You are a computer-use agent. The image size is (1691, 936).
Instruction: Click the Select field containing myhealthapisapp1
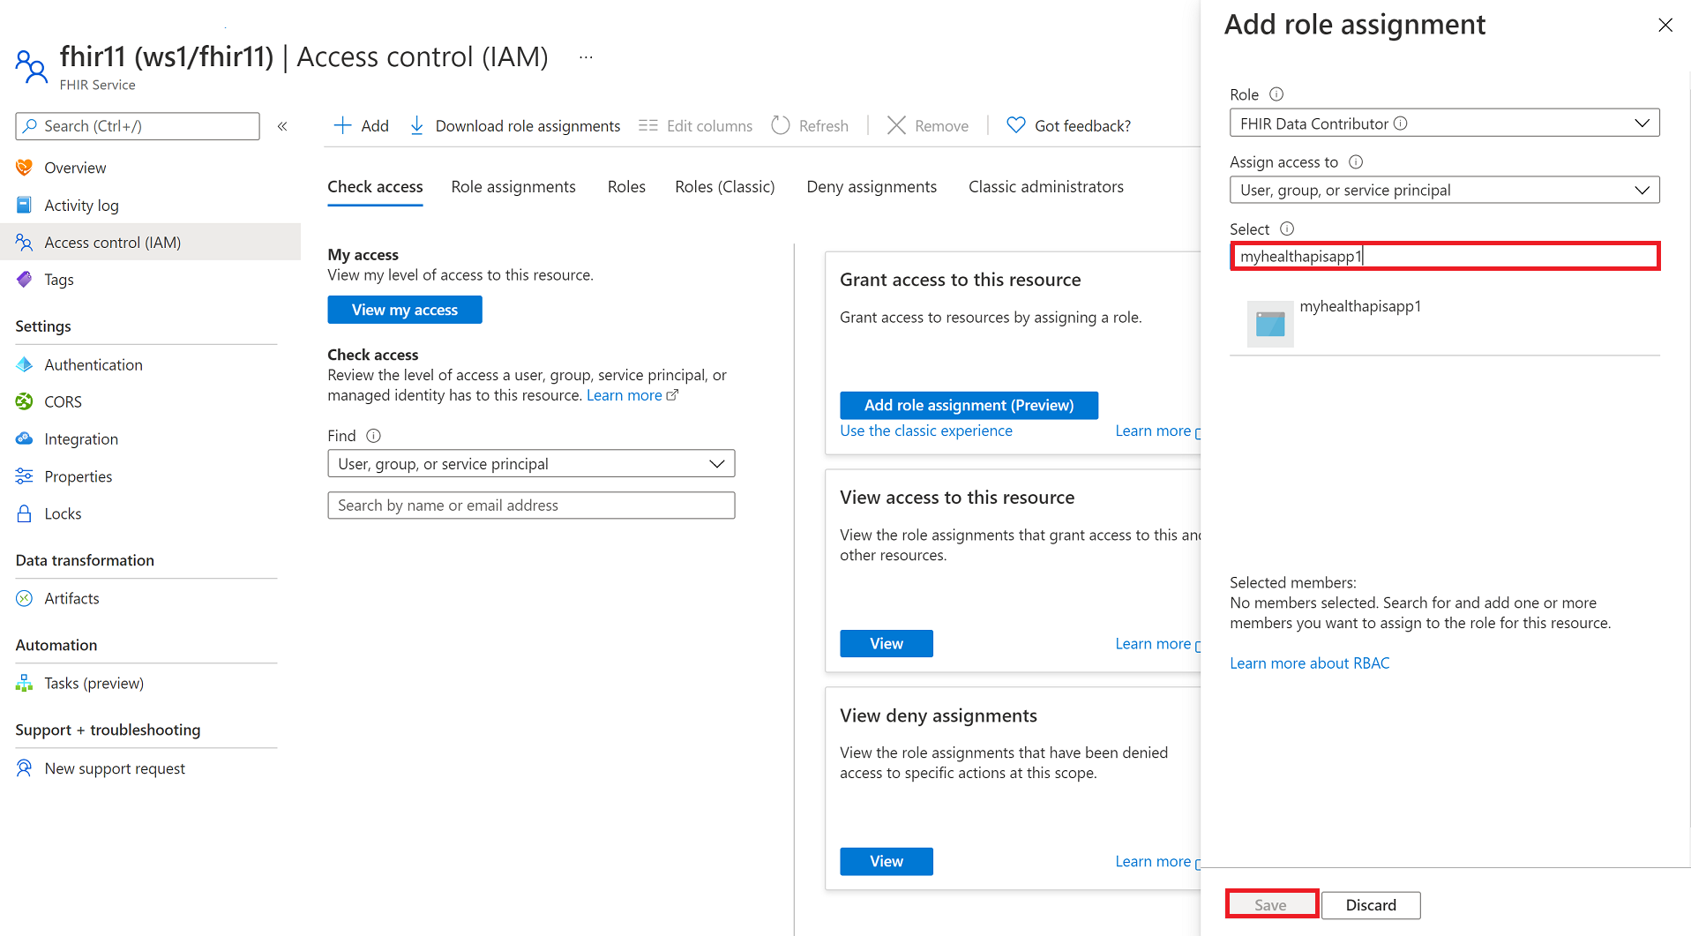pyautogui.click(x=1445, y=256)
